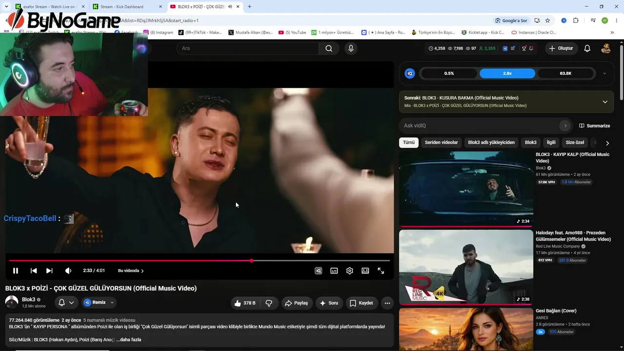This screenshot has height=351, width=624.
Task: Pause the music video
Action: 16,271
